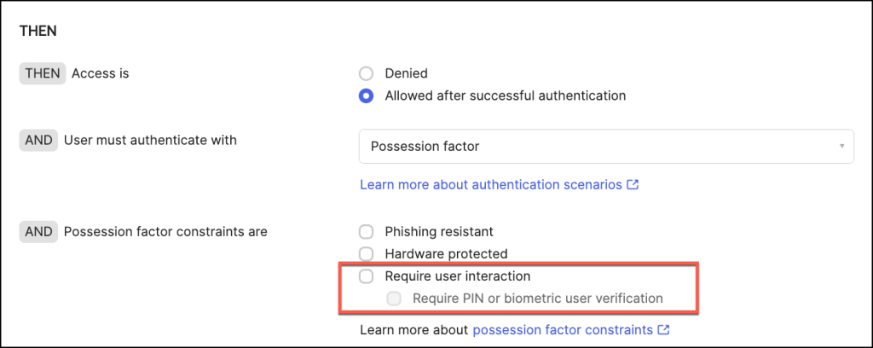The width and height of the screenshot is (873, 348).
Task: Open Learn more about authentication scenarios link
Action: [491, 184]
